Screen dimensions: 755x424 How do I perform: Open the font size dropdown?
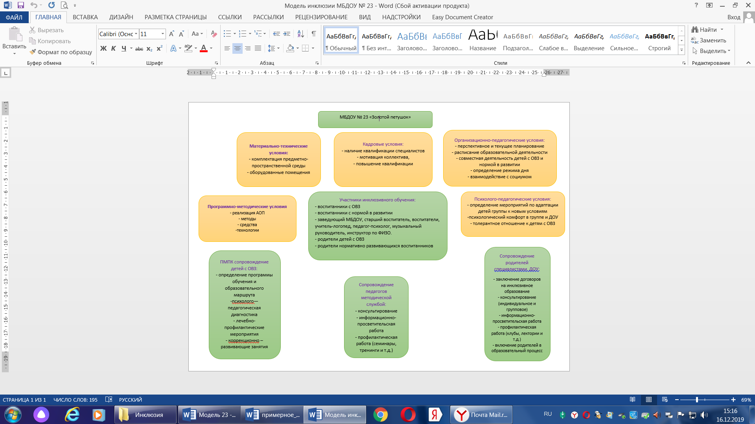[162, 34]
